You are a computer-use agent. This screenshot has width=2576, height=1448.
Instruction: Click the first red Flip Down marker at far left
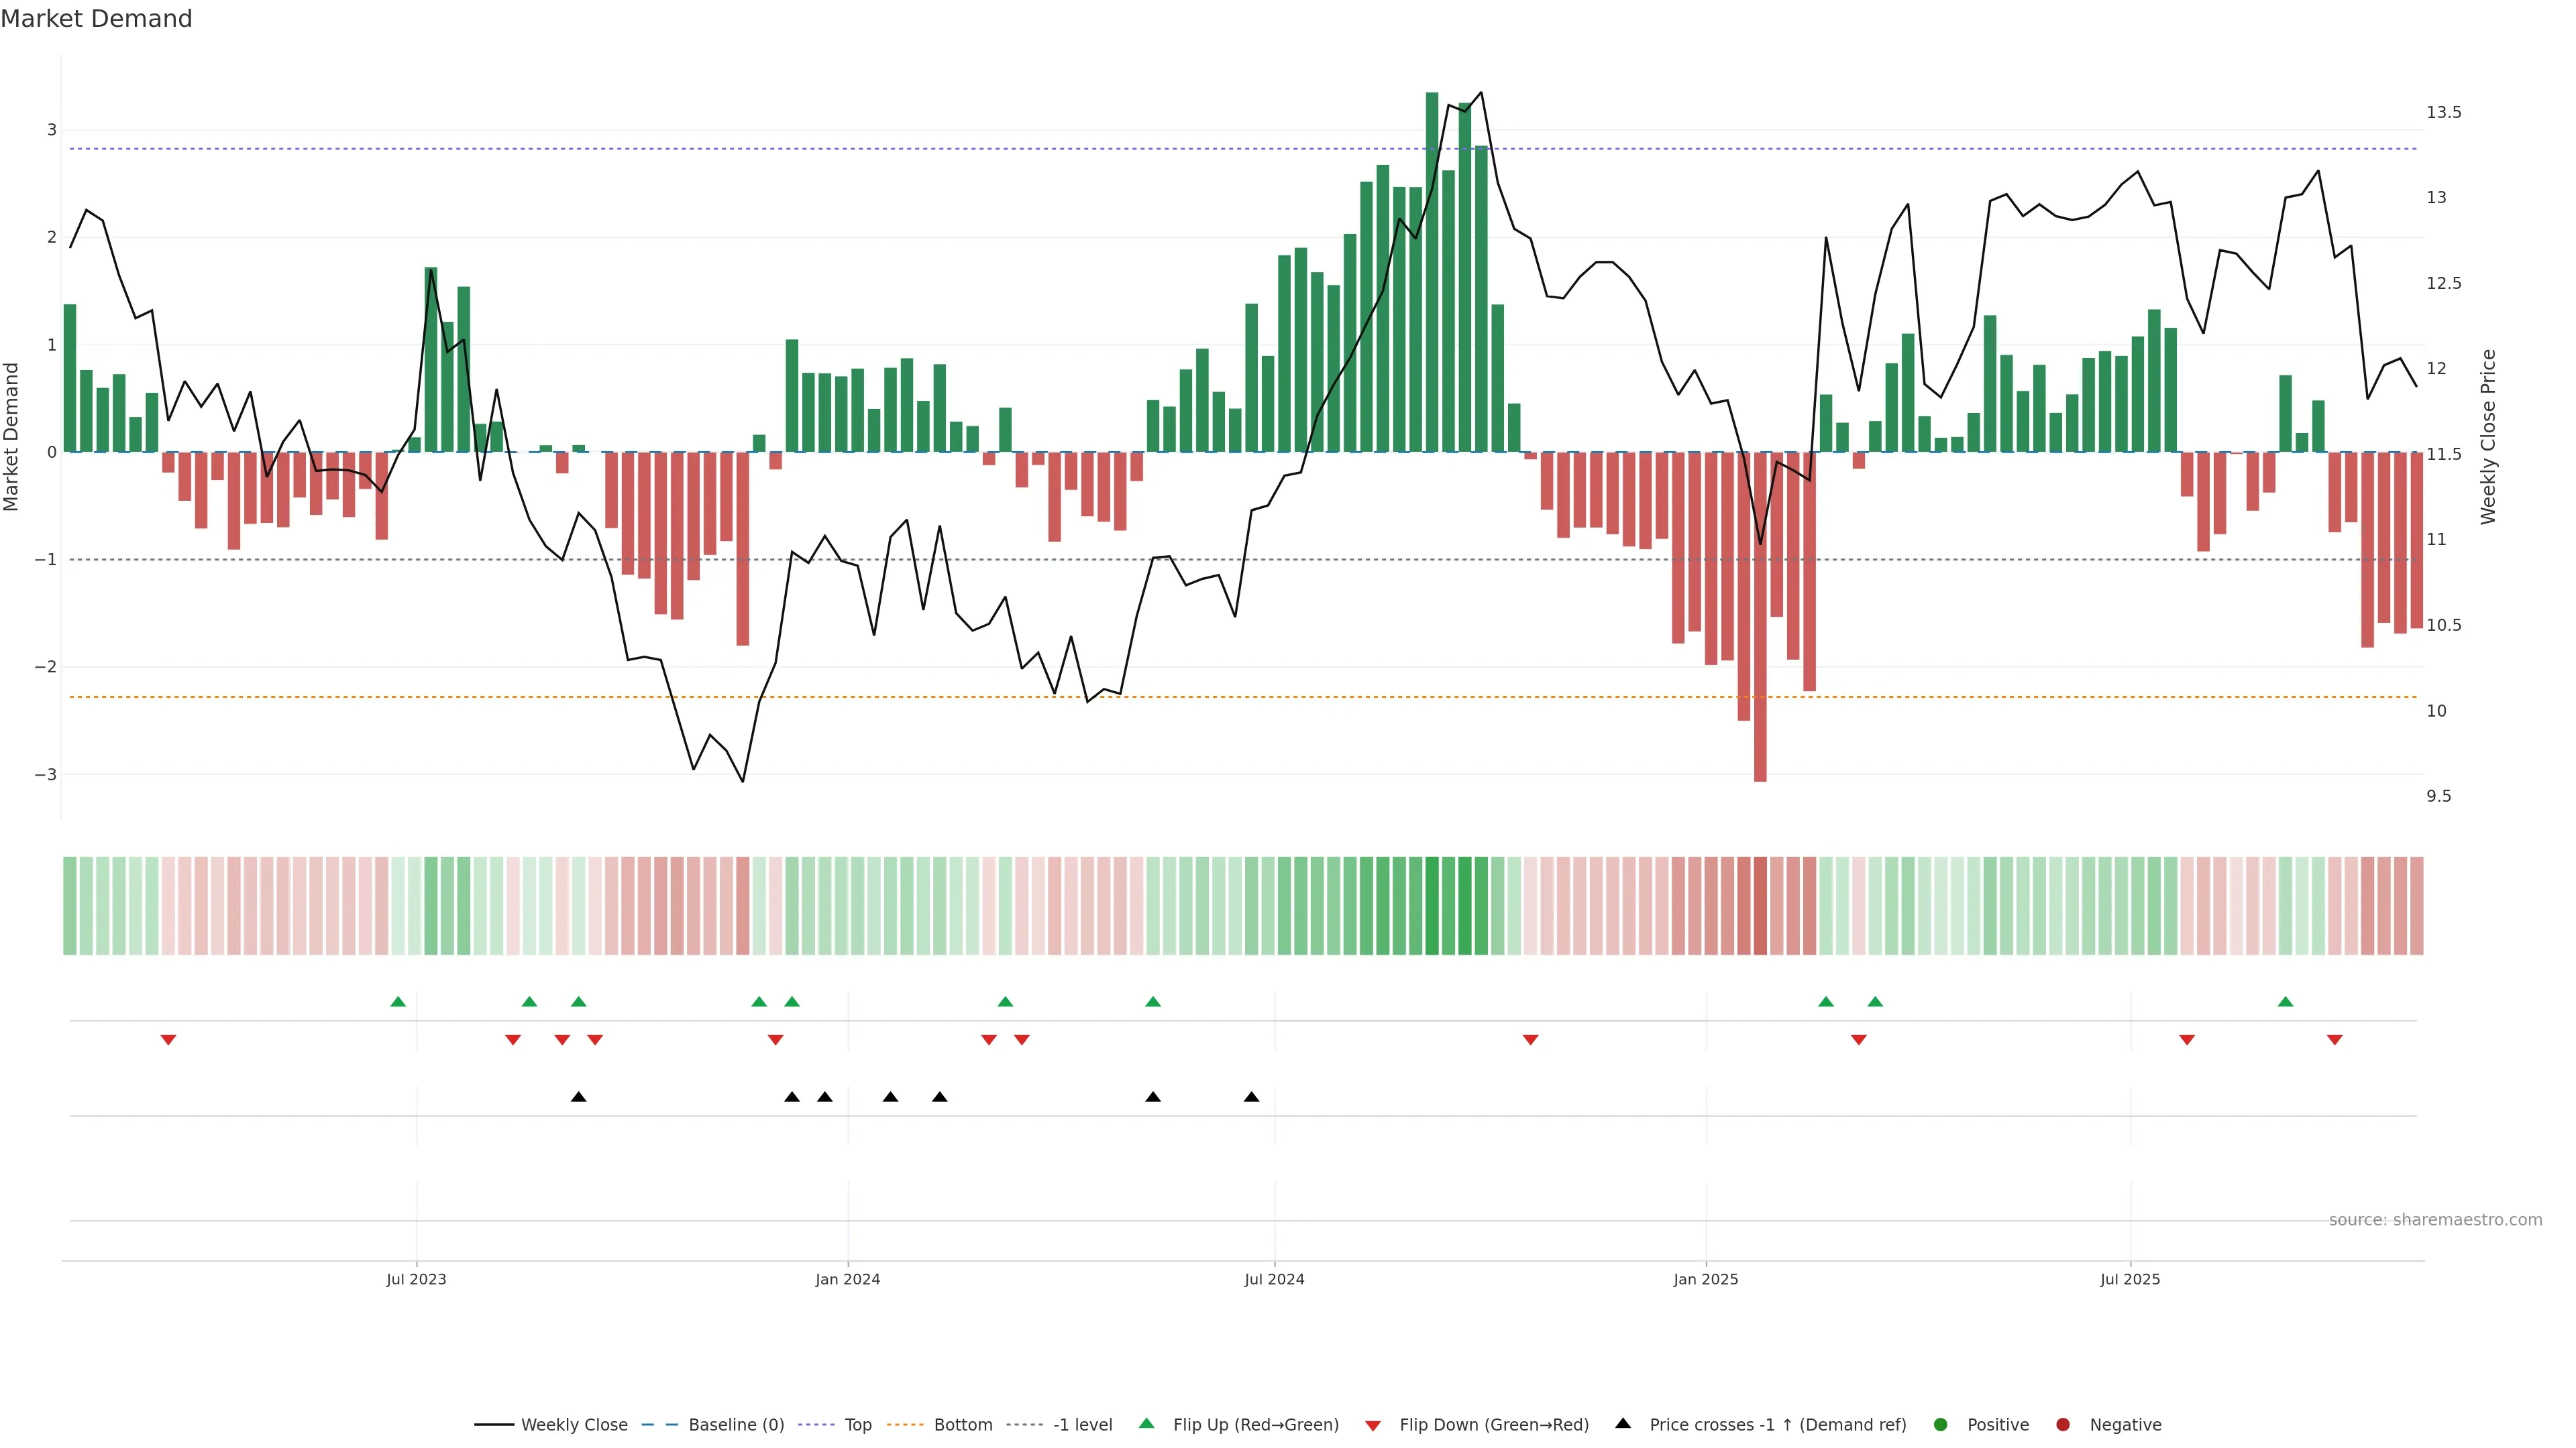tap(168, 1040)
